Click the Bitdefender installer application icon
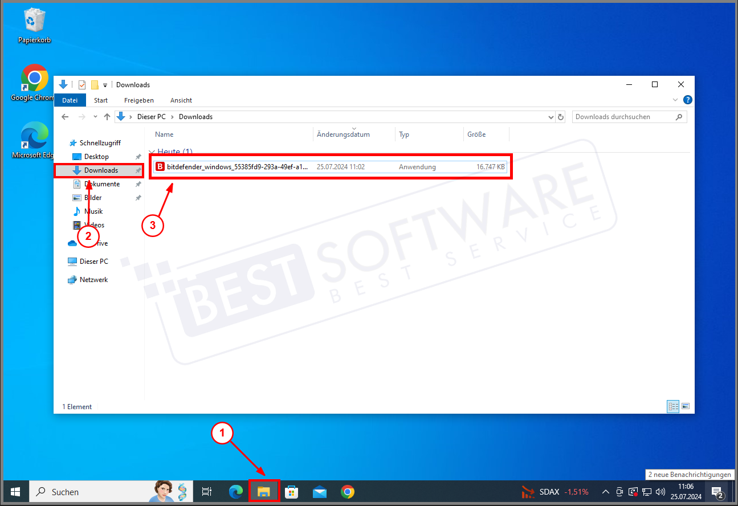 coord(160,166)
